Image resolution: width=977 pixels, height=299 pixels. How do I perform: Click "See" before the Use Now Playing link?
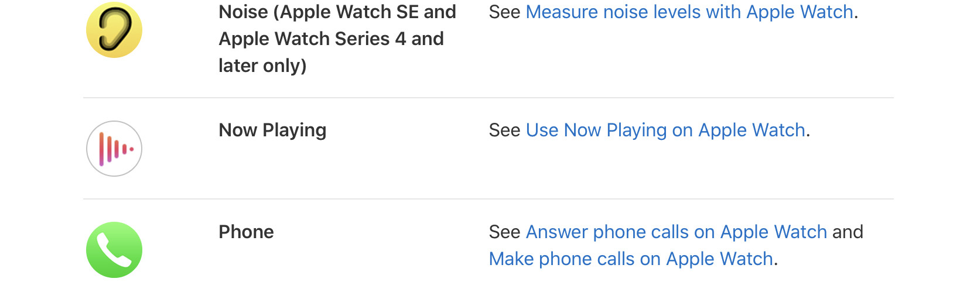(x=504, y=130)
